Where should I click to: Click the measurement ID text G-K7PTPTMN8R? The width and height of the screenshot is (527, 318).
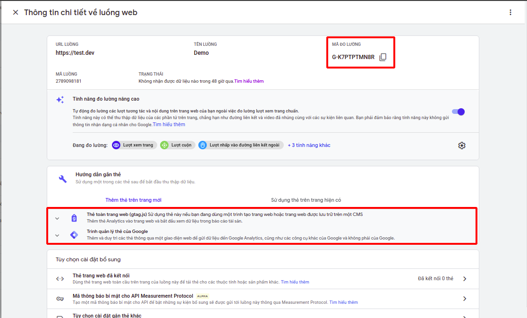(x=353, y=57)
